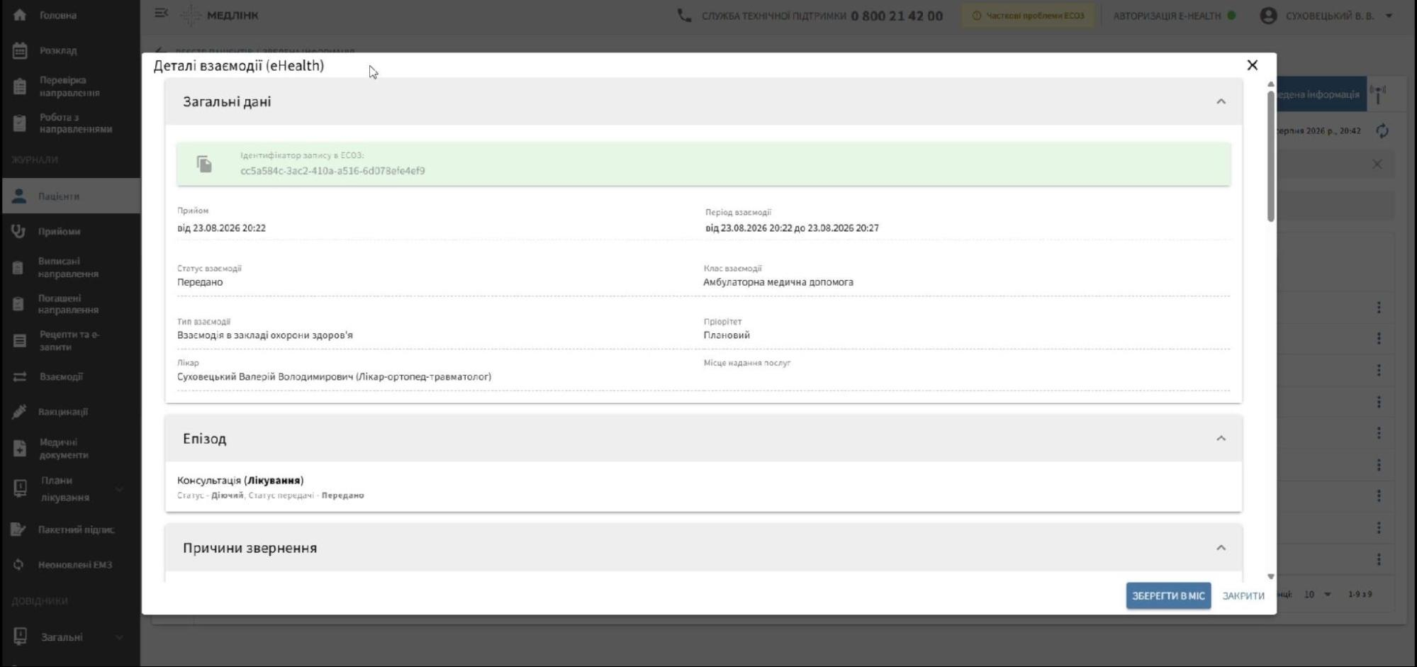This screenshot has height=667, width=1417.
Task: Click the home icon in sidebar
Action: (x=20, y=15)
